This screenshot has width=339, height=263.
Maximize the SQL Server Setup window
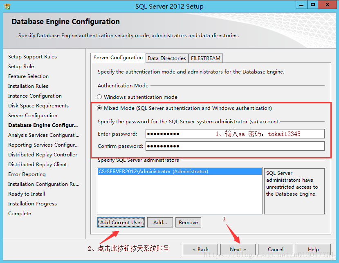click(312, 5)
